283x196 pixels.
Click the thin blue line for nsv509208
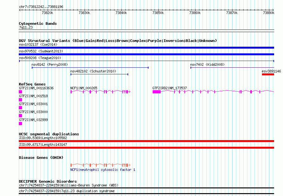click(146, 61)
